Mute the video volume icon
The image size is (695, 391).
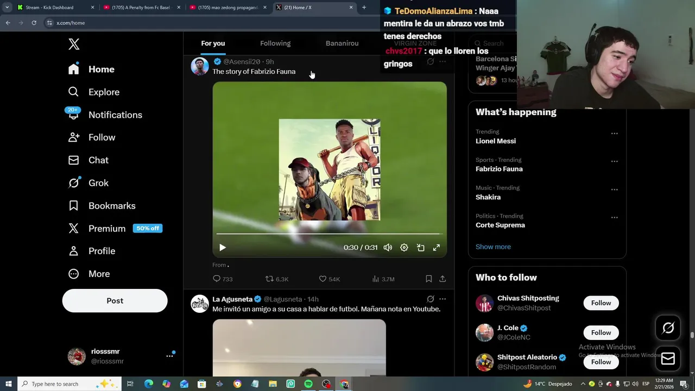pos(388,248)
